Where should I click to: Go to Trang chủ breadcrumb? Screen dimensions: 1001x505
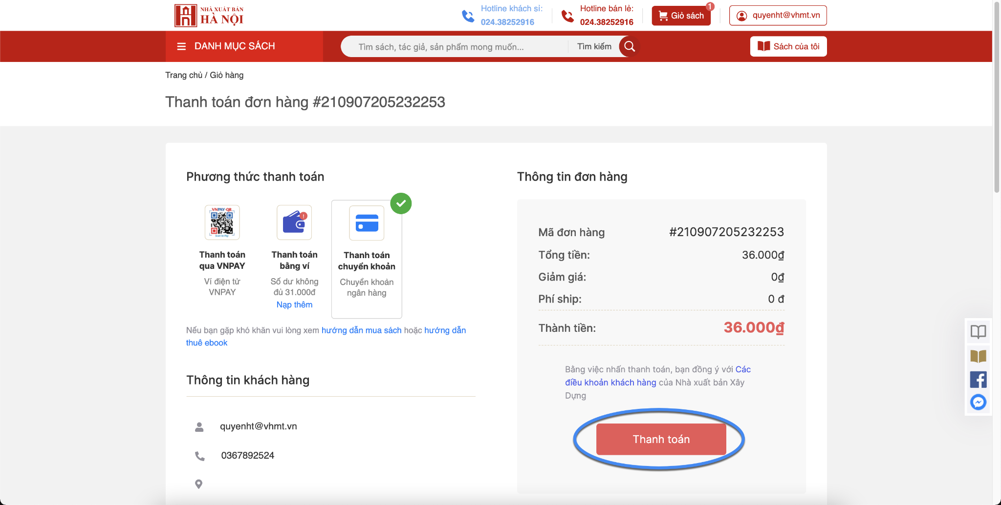coord(184,75)
